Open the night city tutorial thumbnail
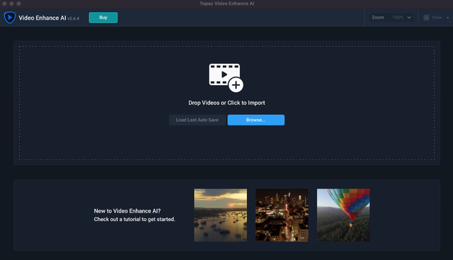 point(282,215)
